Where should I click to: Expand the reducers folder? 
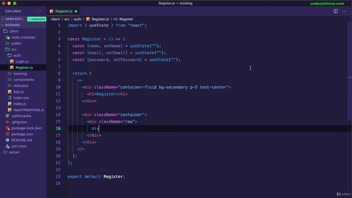point(20,86)
